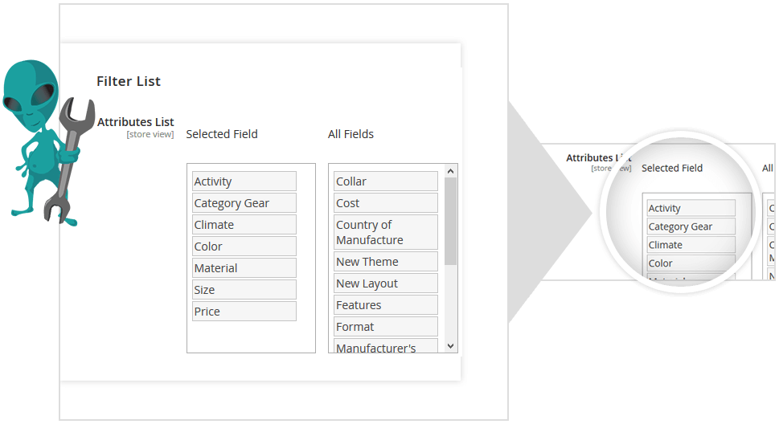Click the All Fields scrollbar thumb
This screenshot has width=779, height=424.
pyautogui.click(x=451, y=221)
